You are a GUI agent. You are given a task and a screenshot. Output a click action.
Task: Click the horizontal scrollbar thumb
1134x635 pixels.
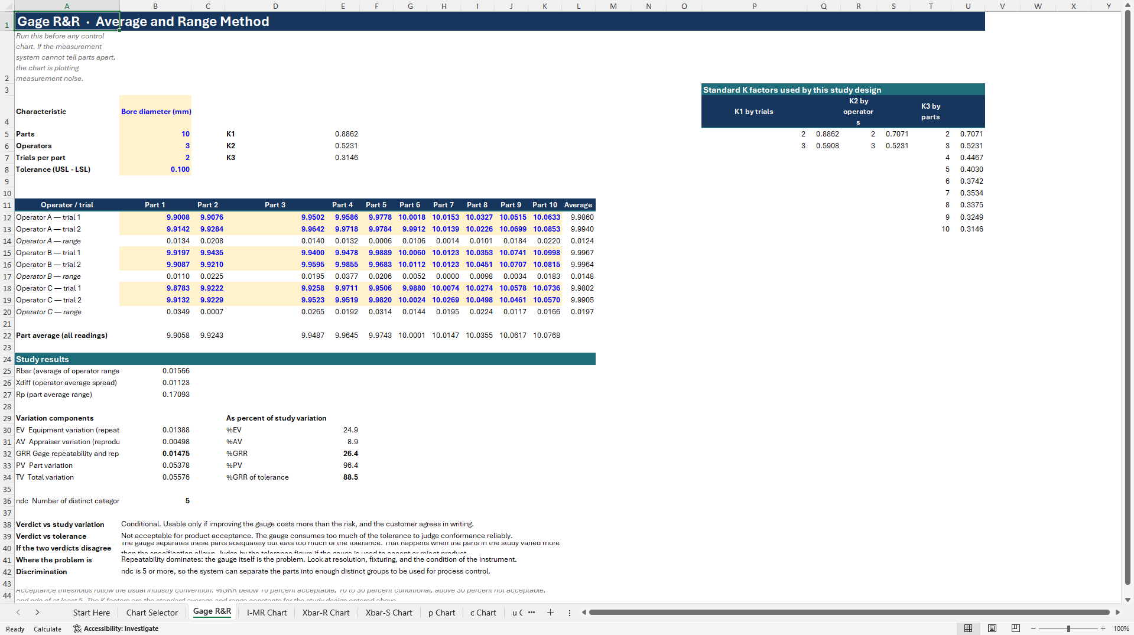tap(849, 613)
